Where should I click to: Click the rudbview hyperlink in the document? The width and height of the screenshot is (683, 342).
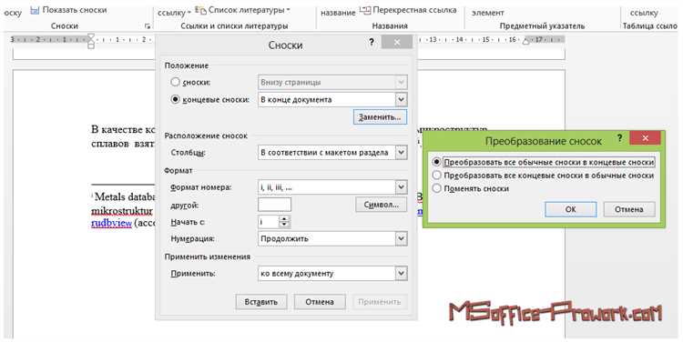pyautogui.click(x=111, y=223)
